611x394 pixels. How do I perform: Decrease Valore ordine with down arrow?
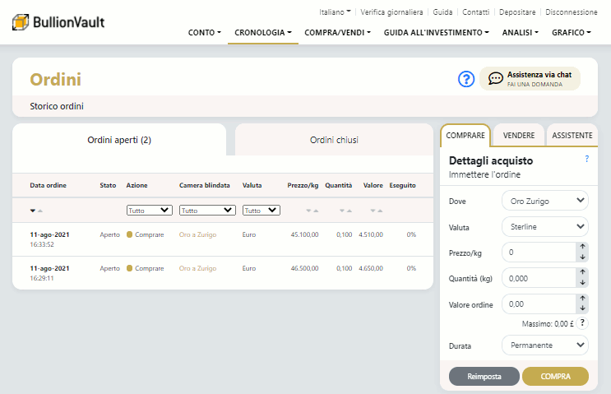coord(582,308)
